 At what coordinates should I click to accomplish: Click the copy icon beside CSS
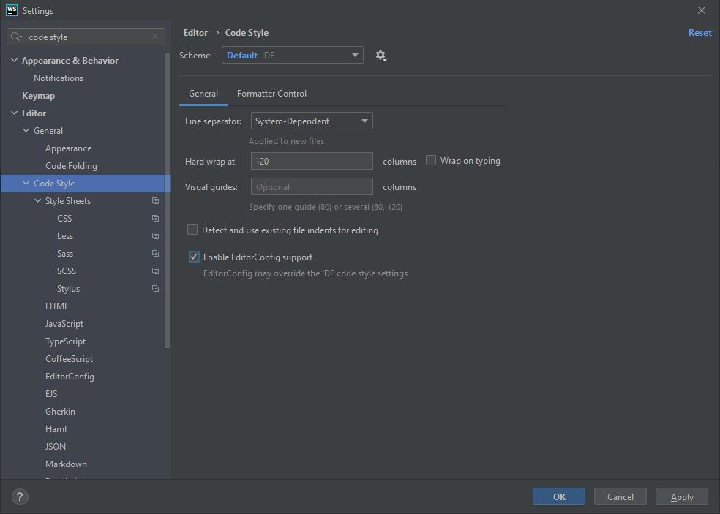155,219
